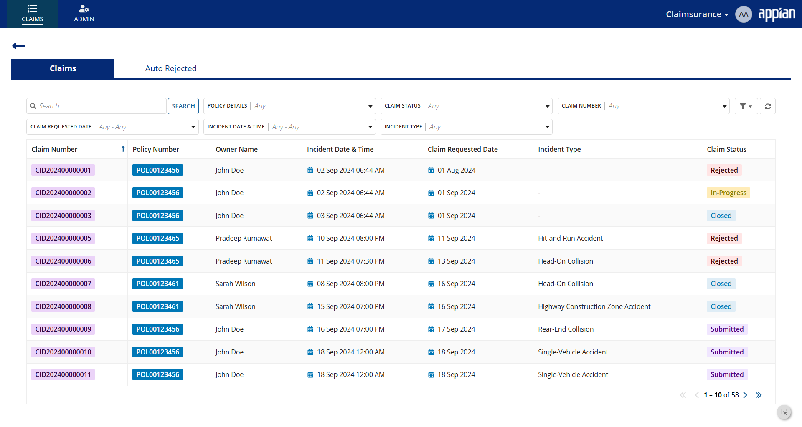
Task: Click the AA user avatar
Action: pos(744,14)
